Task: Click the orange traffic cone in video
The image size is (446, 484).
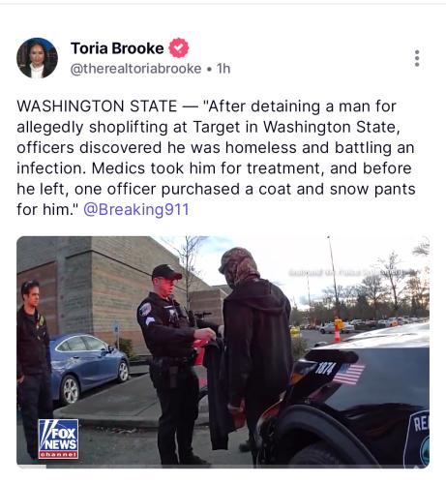Action: coord(337,330)
